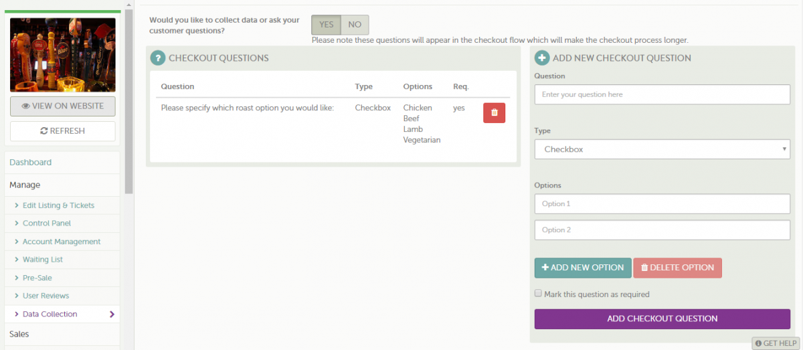Image resolution: width=803 pixels, height=350 pixels.
Task: Focus the Enter your question here field
Action: 662,94
